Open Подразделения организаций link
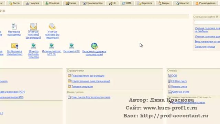This screenshot has height=124, width=220. coord(88,76)
